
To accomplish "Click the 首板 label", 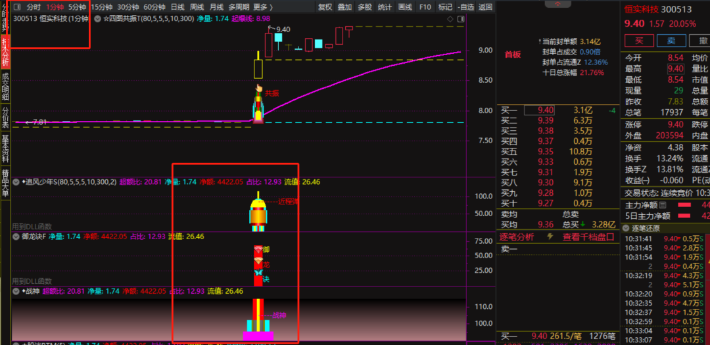I will coord(513,55).
